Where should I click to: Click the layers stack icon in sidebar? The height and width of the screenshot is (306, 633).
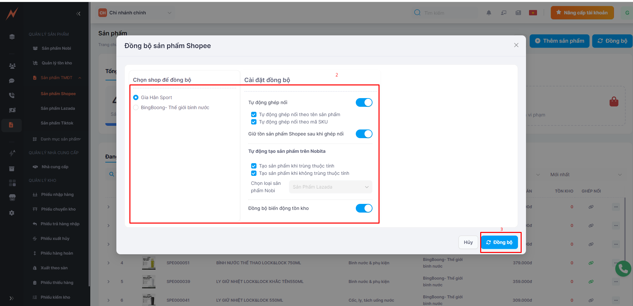(x=12, y=37)
